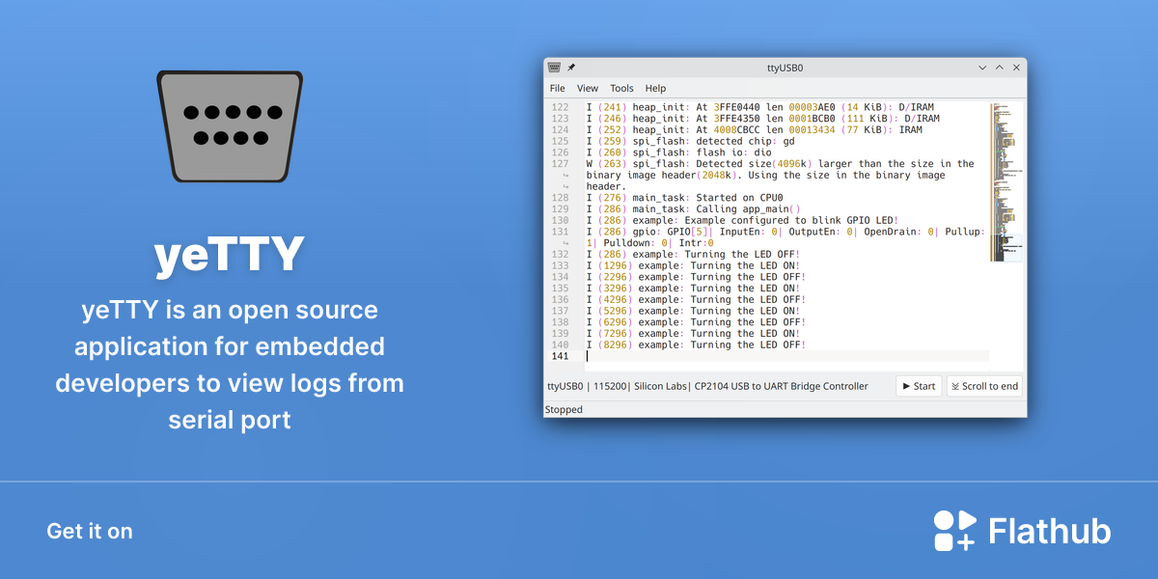
Task: Place cursor on empty line 141
Action: click(786, 356)
